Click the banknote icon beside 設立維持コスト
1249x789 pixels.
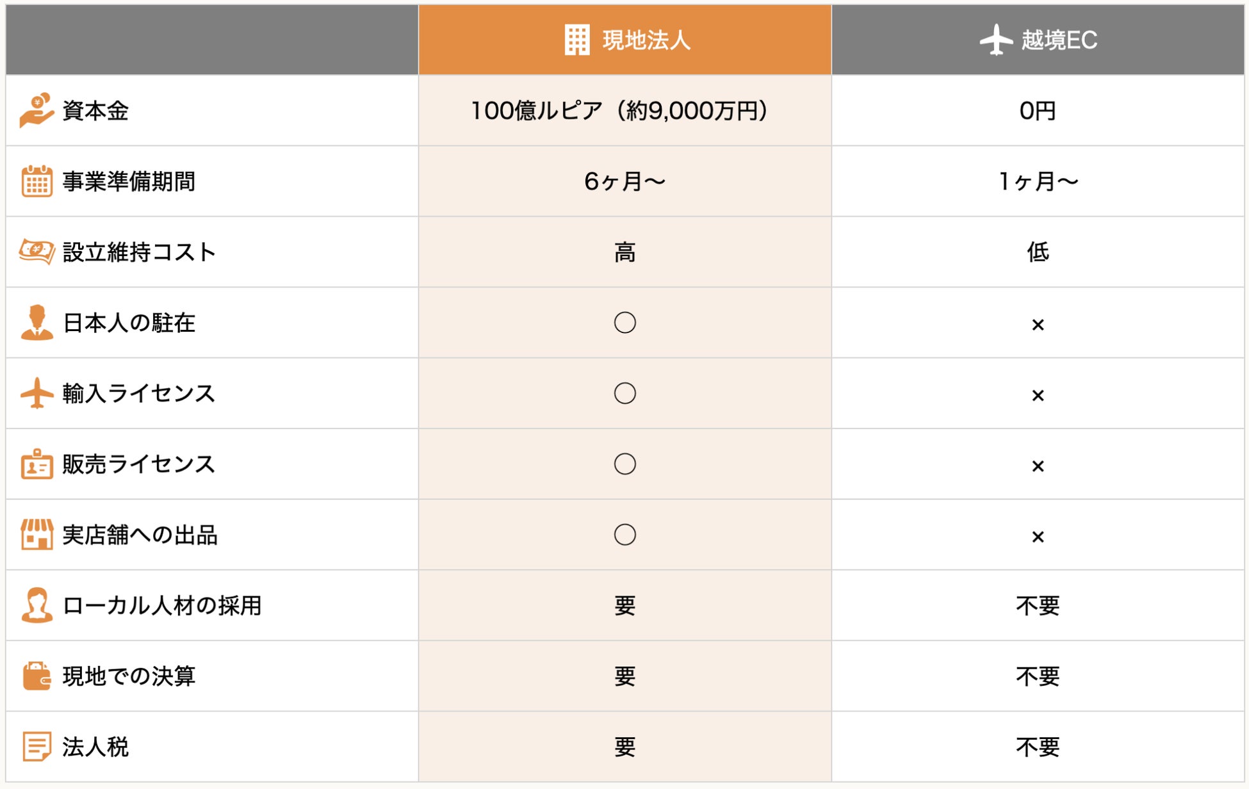tap(37, 251)
